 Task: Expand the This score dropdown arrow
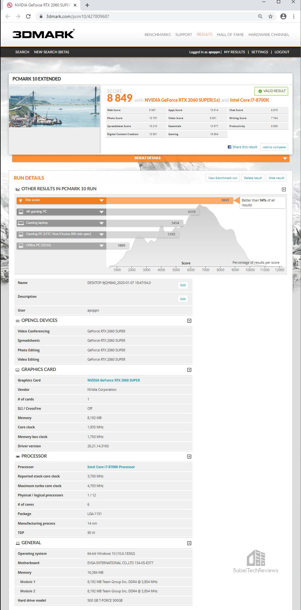pyautogui.click(x=101, y=201)
